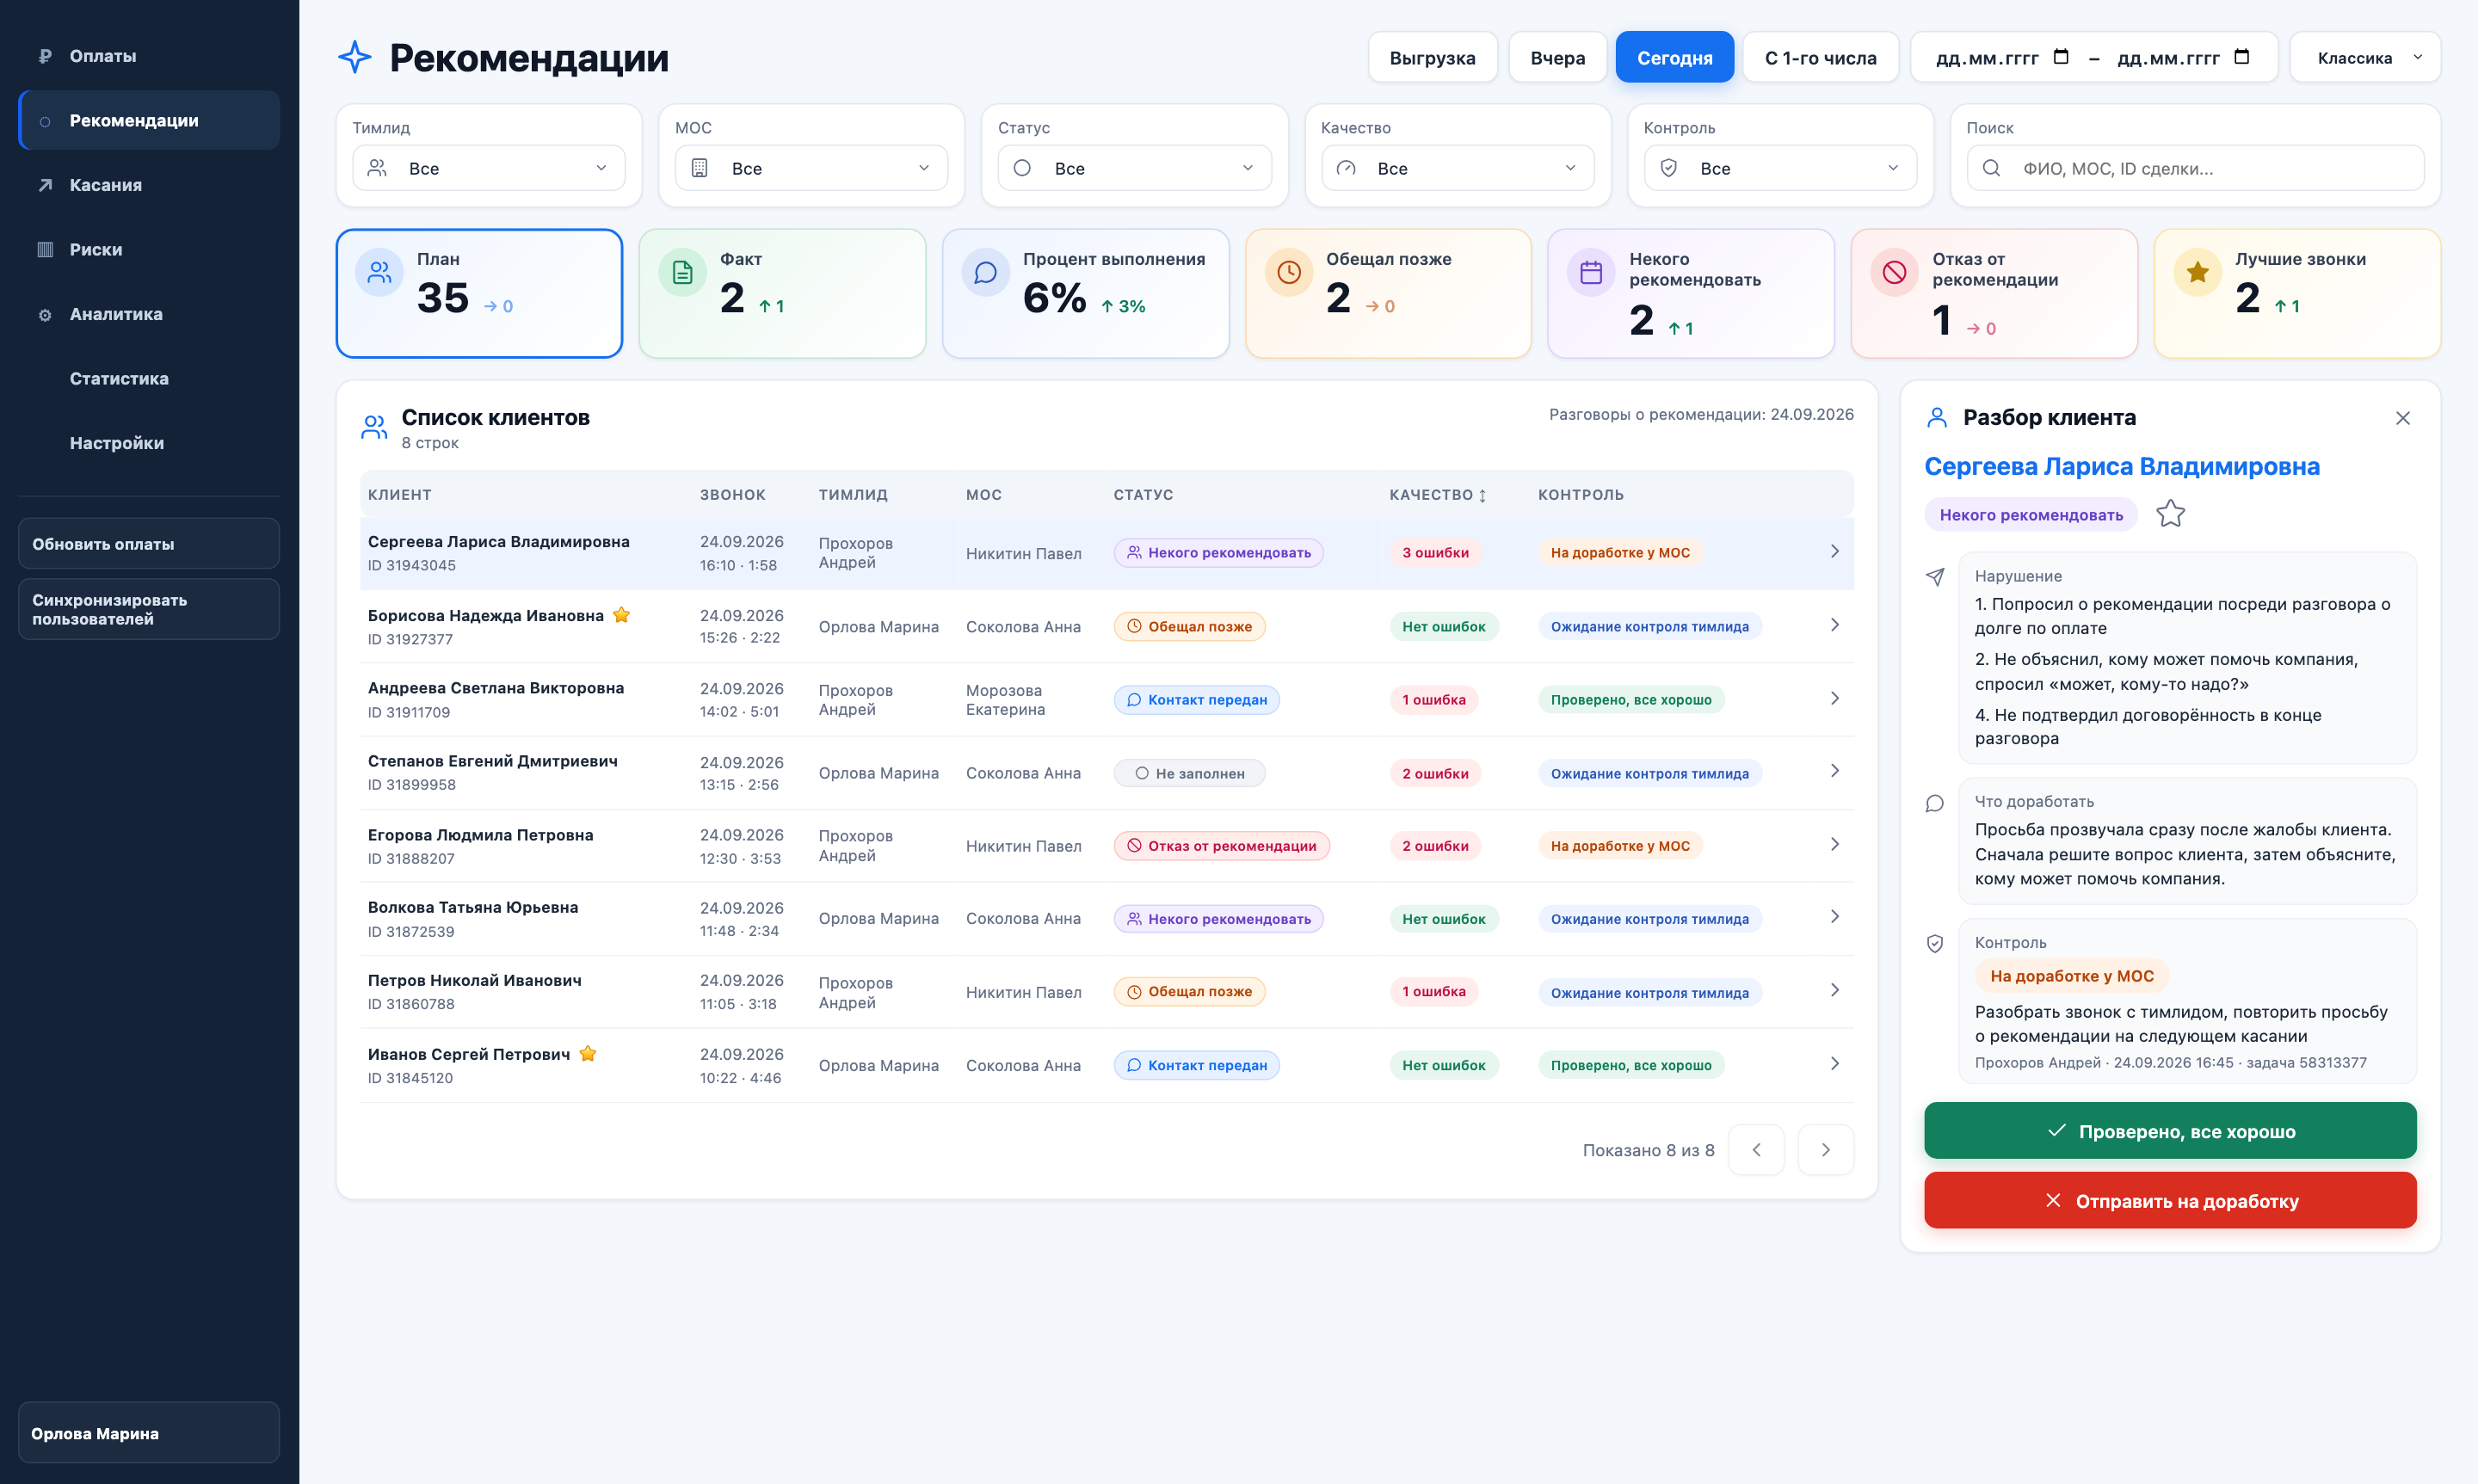Click the Обещал позже clock icon

pyautogui.click(x=1288, y=272)
